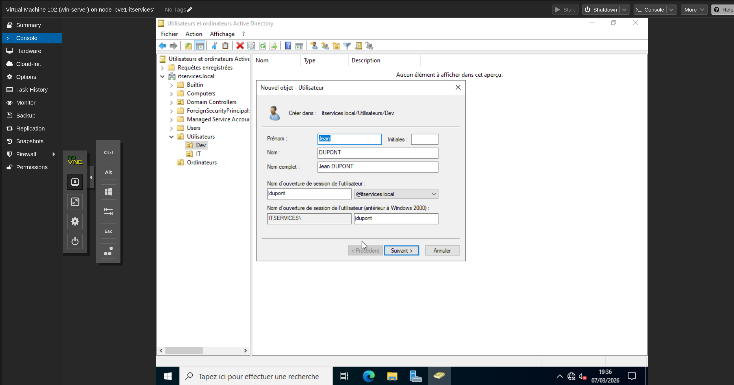This screenshot has height=385, width=734.
Task: Open the Affichage menu
Action: [x=222, y=34]
